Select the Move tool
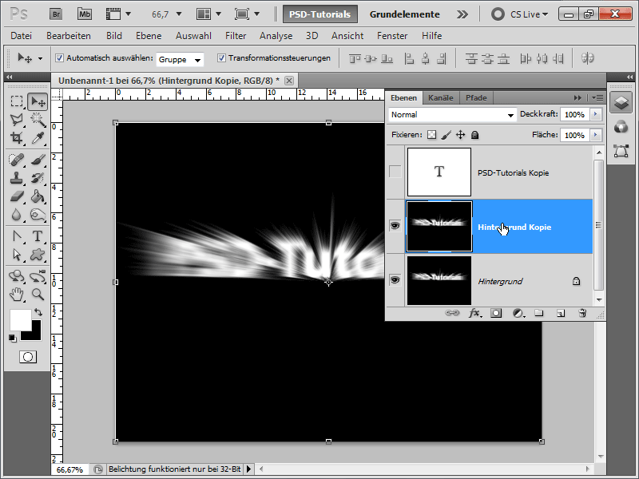This screenshot has height=479, width=639. pos(37,101)
